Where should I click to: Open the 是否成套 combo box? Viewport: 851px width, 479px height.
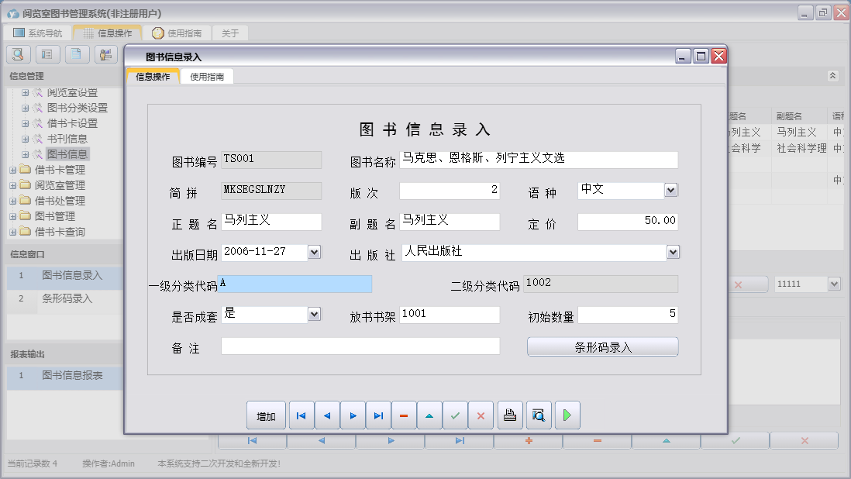313,314
